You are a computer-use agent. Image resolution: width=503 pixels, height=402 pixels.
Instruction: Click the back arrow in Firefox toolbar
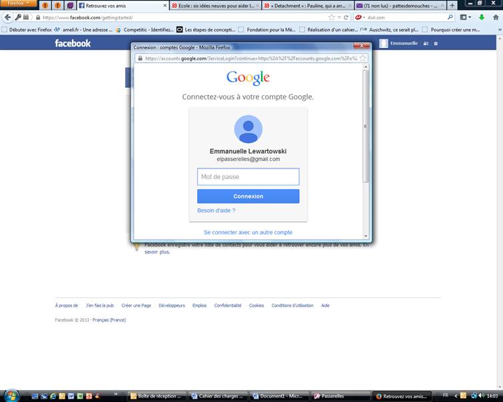pyautogui.click(x=8, y=17)
